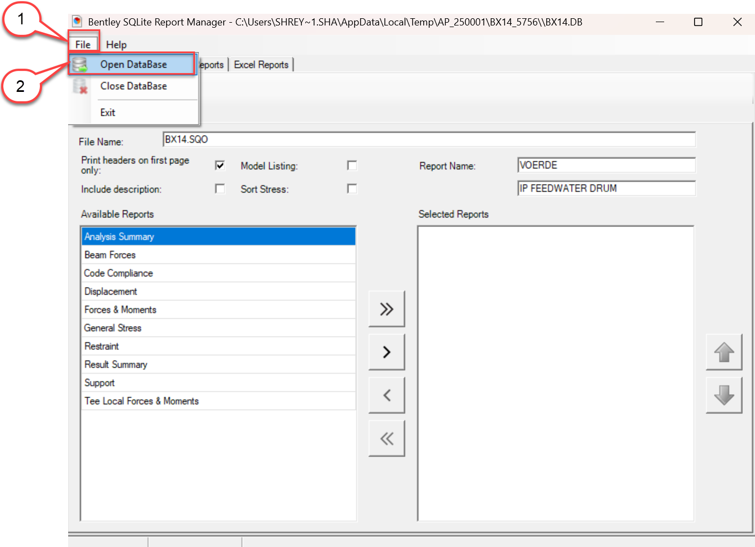Enable the Model Listing checkbox
Image resolution: width=755 pixels, height=547 pixels.
click(352, 166)
